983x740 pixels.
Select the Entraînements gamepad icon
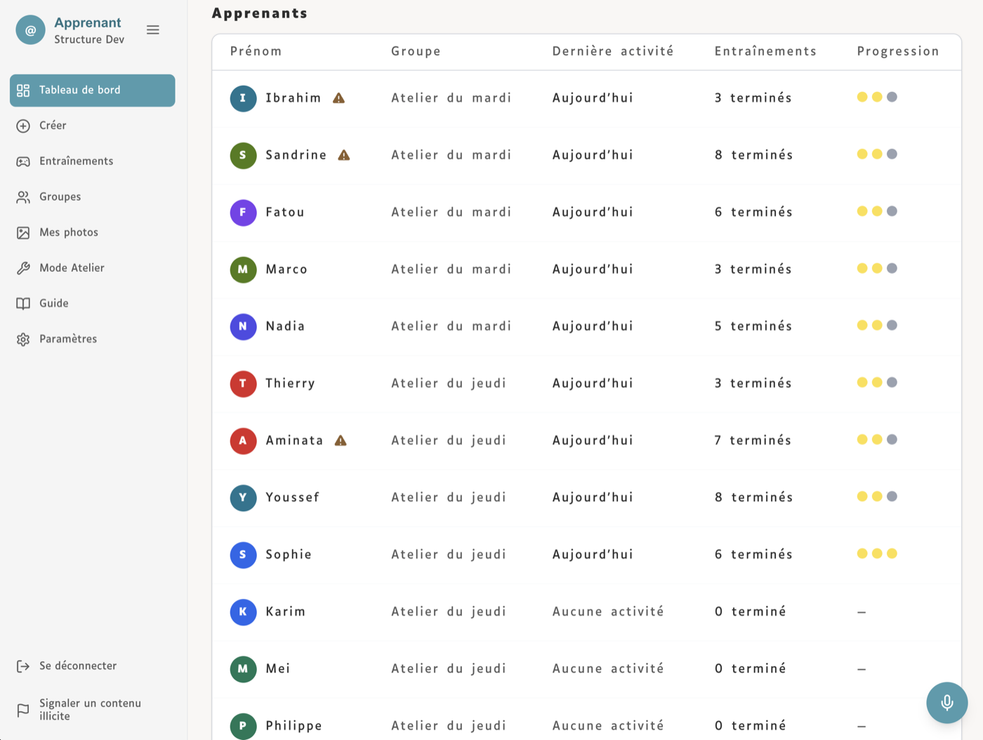coord(22,161)
